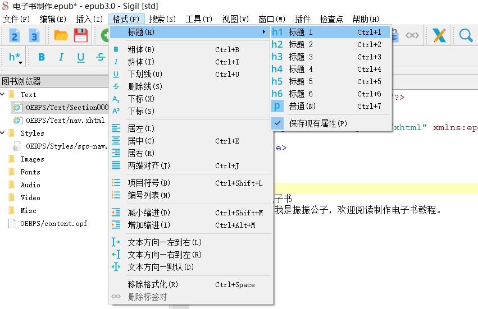Image resolution: width=478 pixels, height=309 pixels.
Task: Open file with the folder icon
Action: [x=61, y=36]
